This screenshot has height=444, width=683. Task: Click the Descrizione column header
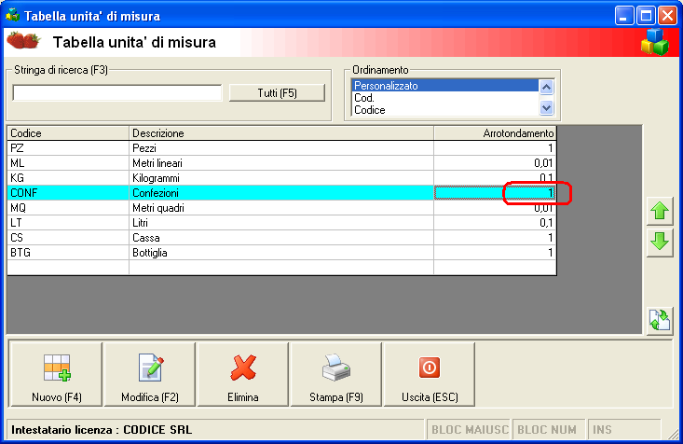coord(281,133)
